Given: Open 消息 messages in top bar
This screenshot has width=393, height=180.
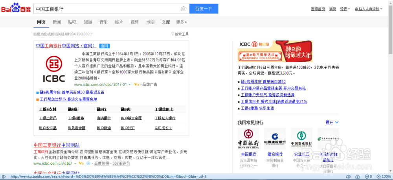Looking at the screenshot, I should pos(332,9).
